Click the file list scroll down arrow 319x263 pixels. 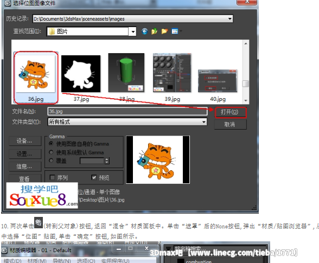246,100
